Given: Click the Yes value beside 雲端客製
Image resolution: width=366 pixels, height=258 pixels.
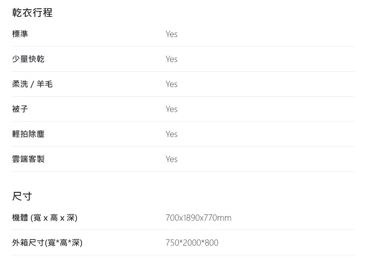Looking at the screenshot, I should [x=172, y=159].
